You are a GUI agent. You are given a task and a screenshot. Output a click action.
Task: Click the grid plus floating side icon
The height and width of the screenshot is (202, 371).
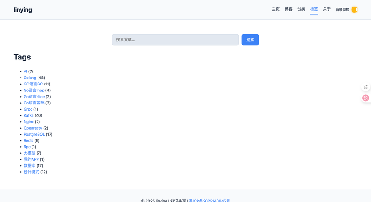click(365, 87)
